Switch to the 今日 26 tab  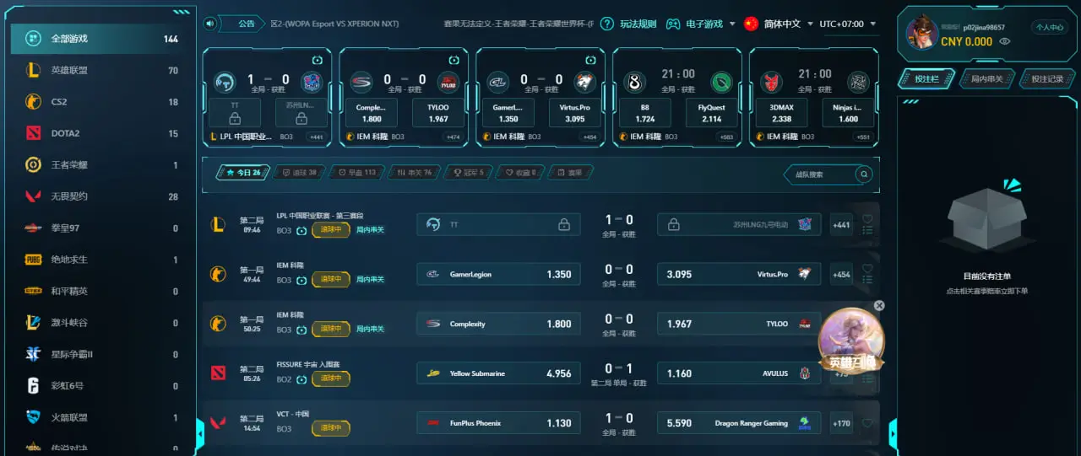(x=243, y=172)
